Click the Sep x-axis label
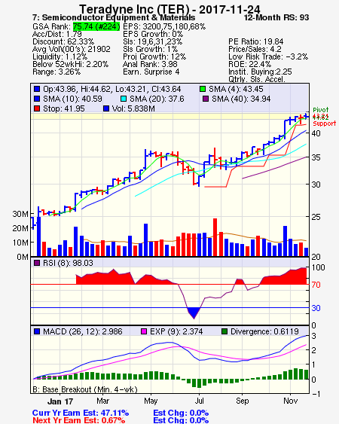 point(242,401)
